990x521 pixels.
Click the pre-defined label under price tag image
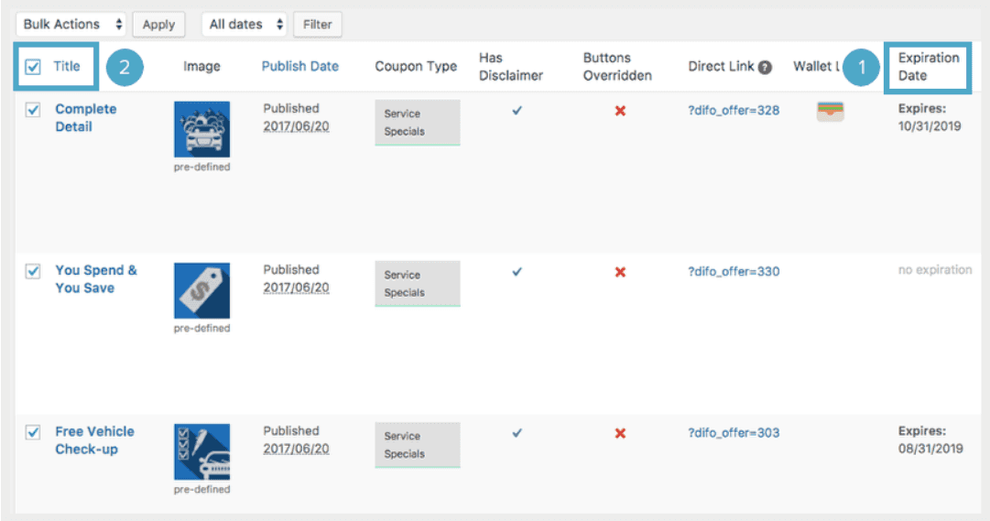202,329
